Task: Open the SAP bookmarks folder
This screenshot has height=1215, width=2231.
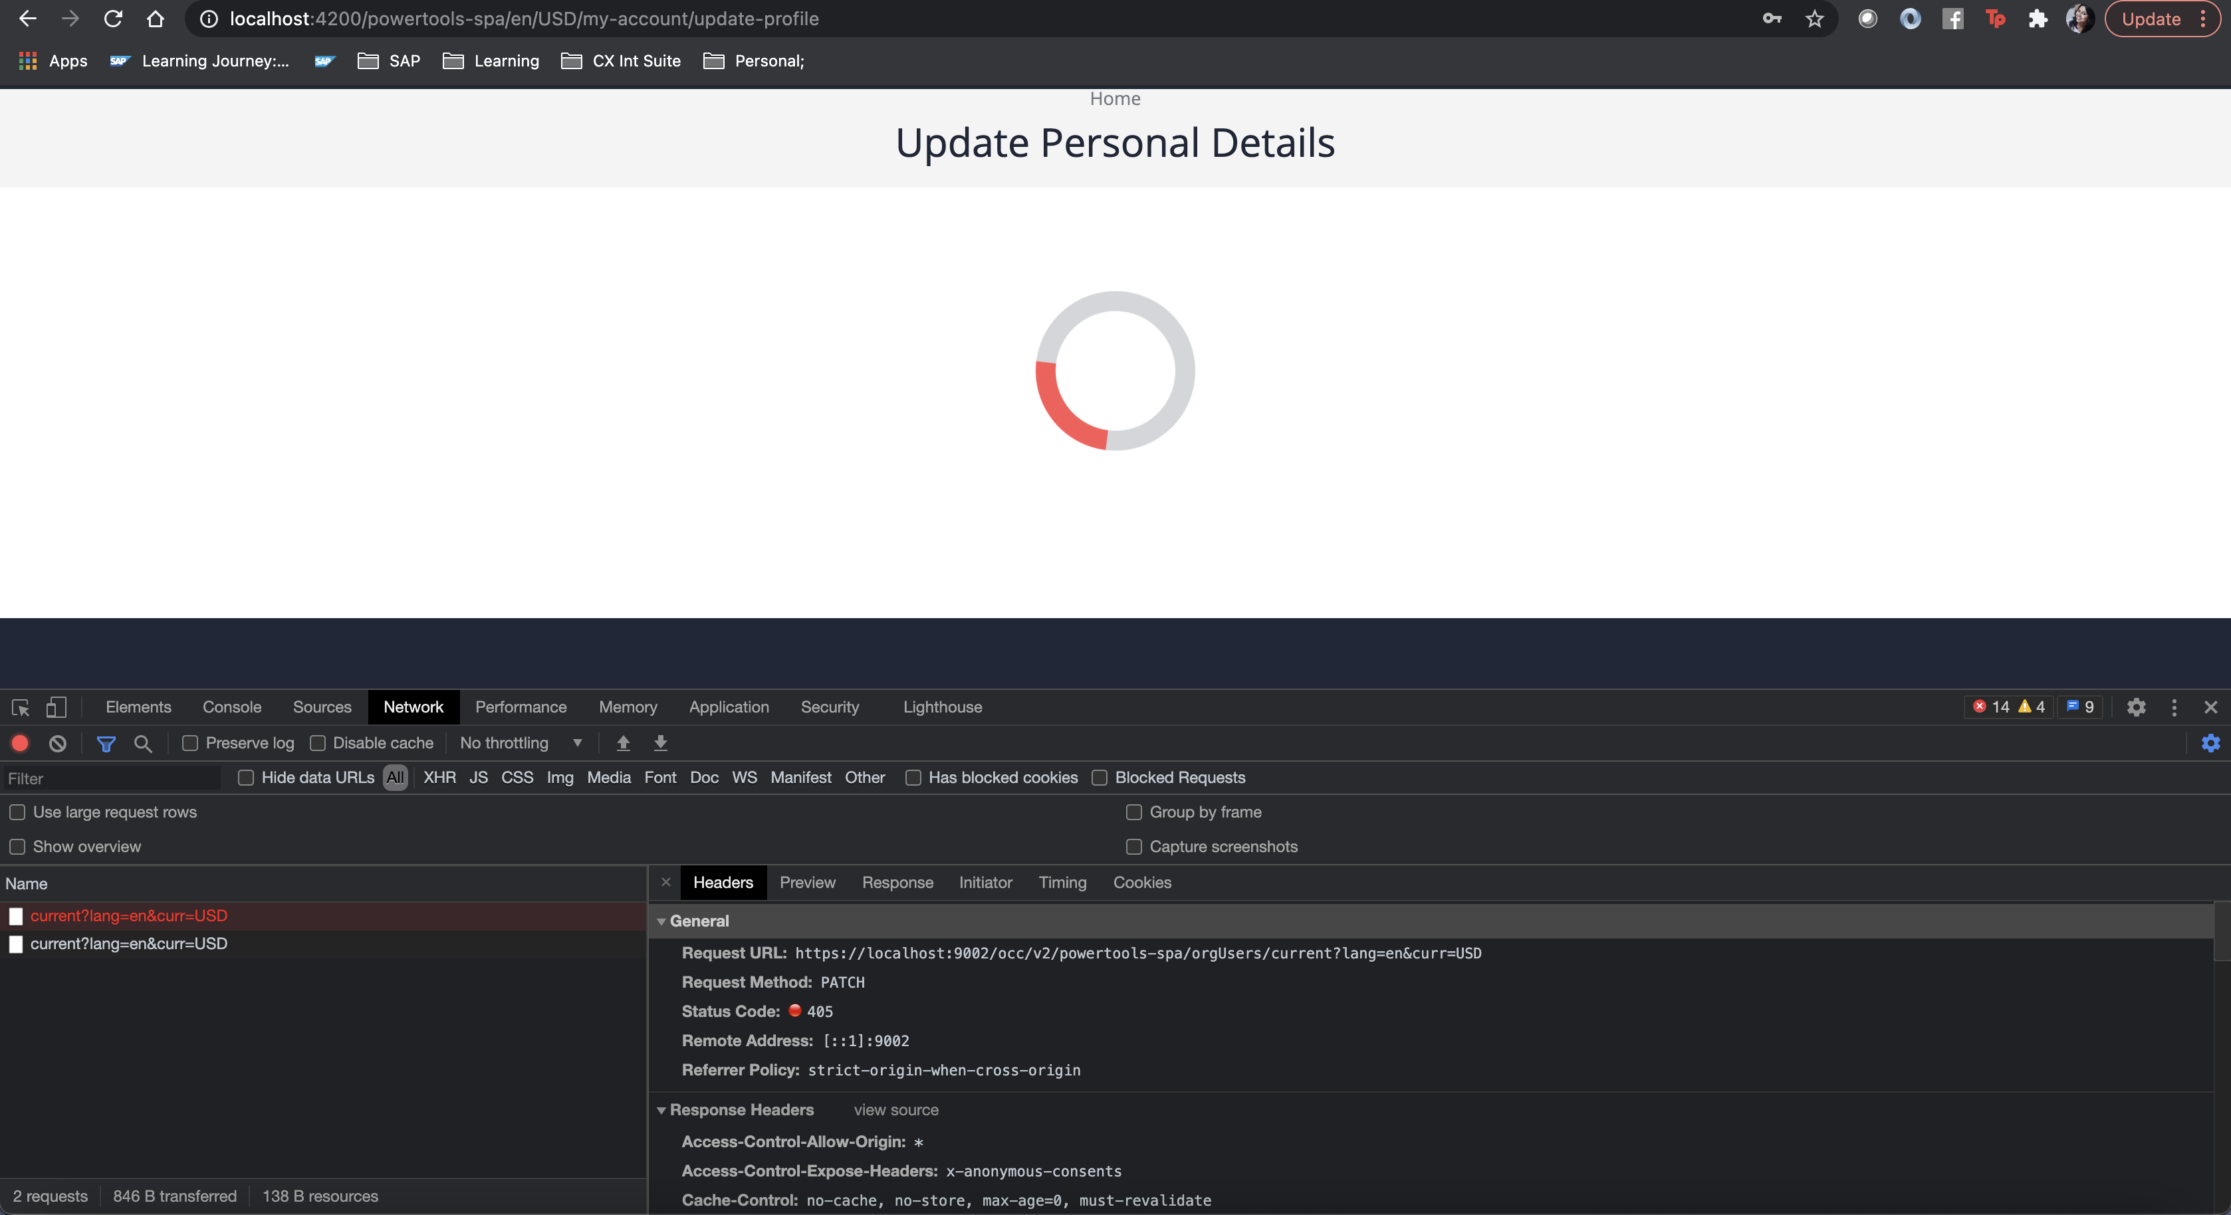Action: pyautogui.click(x=389, y=60)
